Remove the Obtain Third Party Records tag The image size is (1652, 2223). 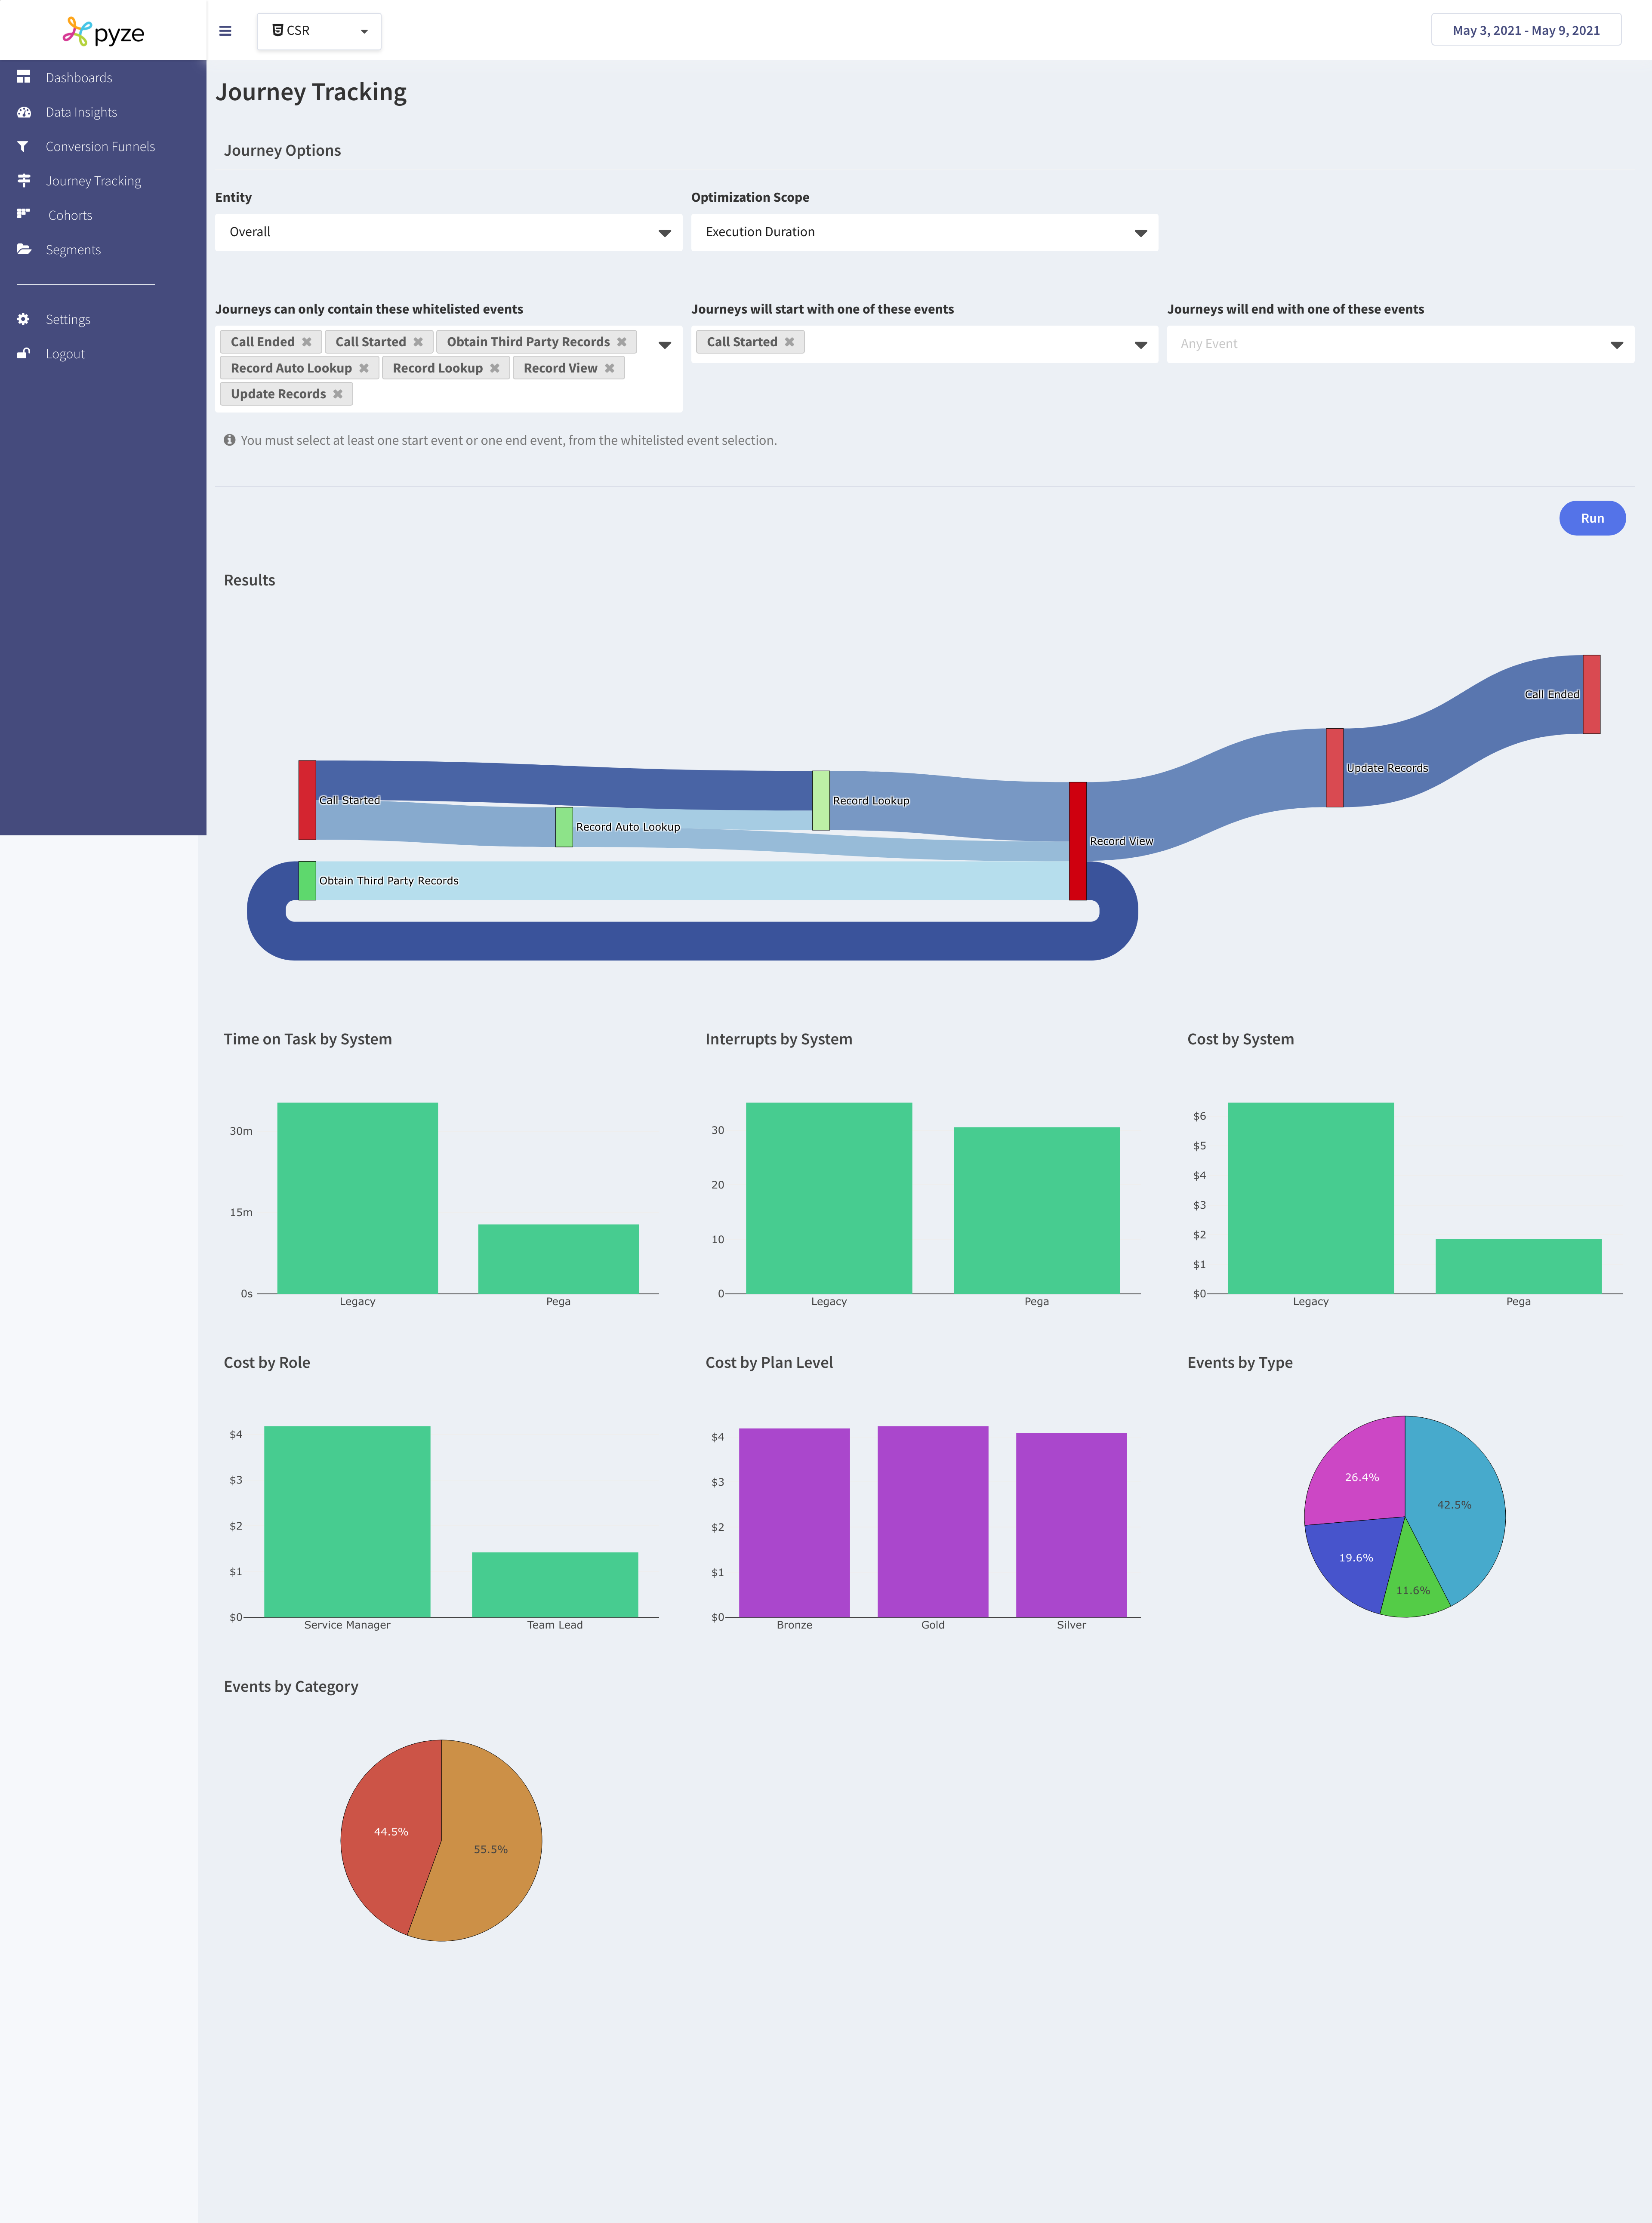(622, 342)
